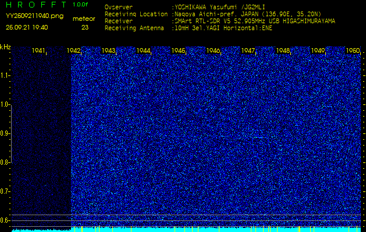Click the cyan signal level bar at bottom
The width and height of the screenshot is (366, 232).
point(186,230)
